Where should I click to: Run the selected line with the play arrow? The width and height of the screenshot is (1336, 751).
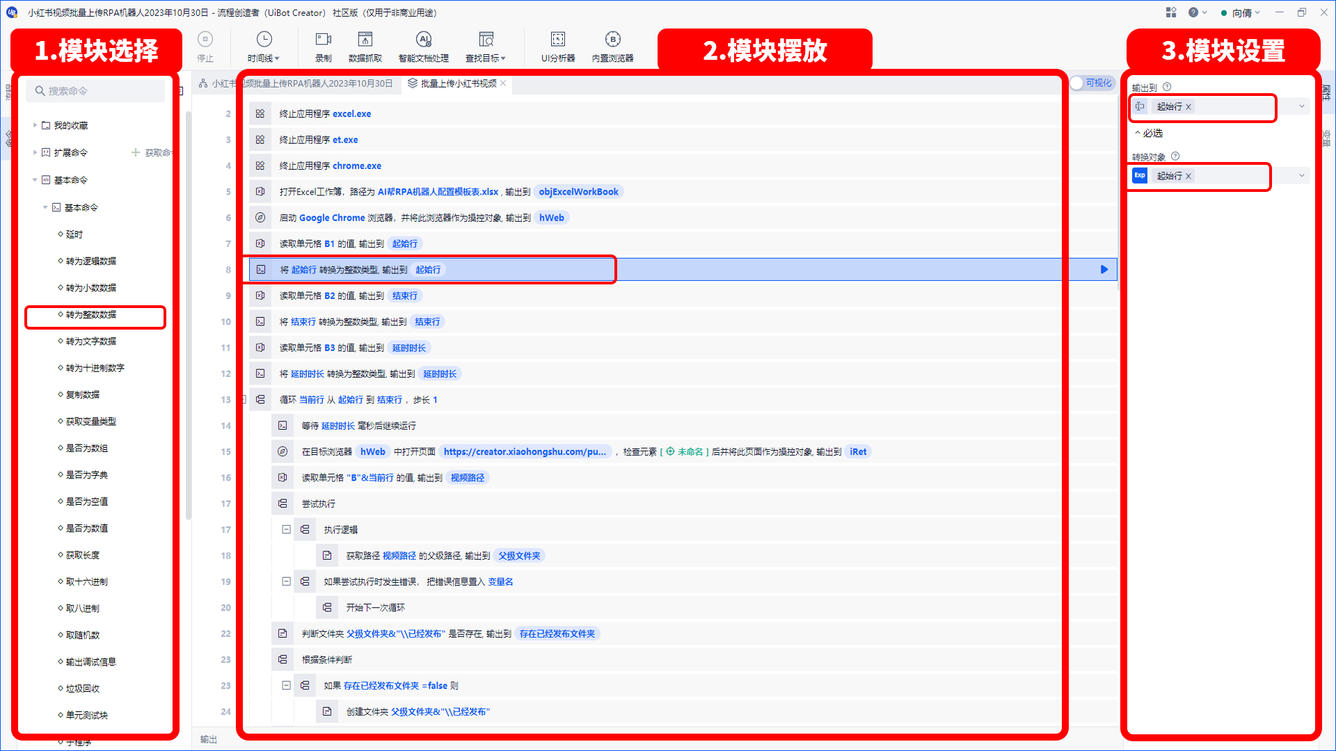tap(1104, 270)
